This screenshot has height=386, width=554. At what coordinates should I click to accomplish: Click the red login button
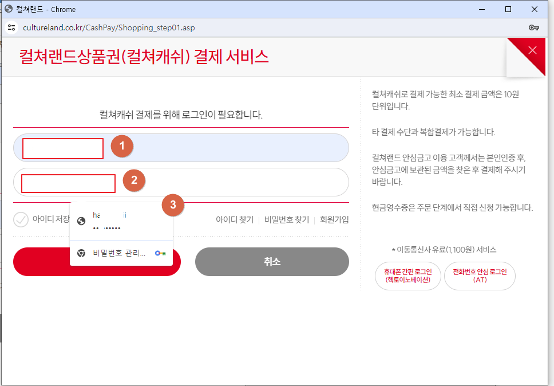(x=97, y=262)
